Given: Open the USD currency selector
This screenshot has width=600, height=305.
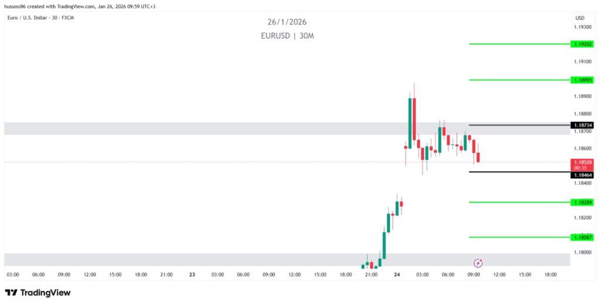Looking at the screenshot, I should (579, 18).
